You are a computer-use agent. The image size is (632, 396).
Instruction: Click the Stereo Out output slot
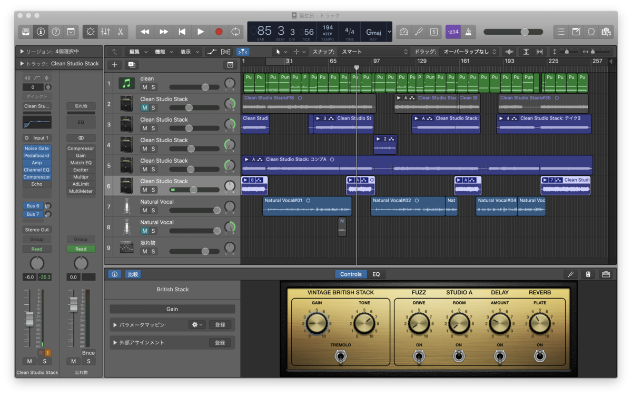point(37,230)
